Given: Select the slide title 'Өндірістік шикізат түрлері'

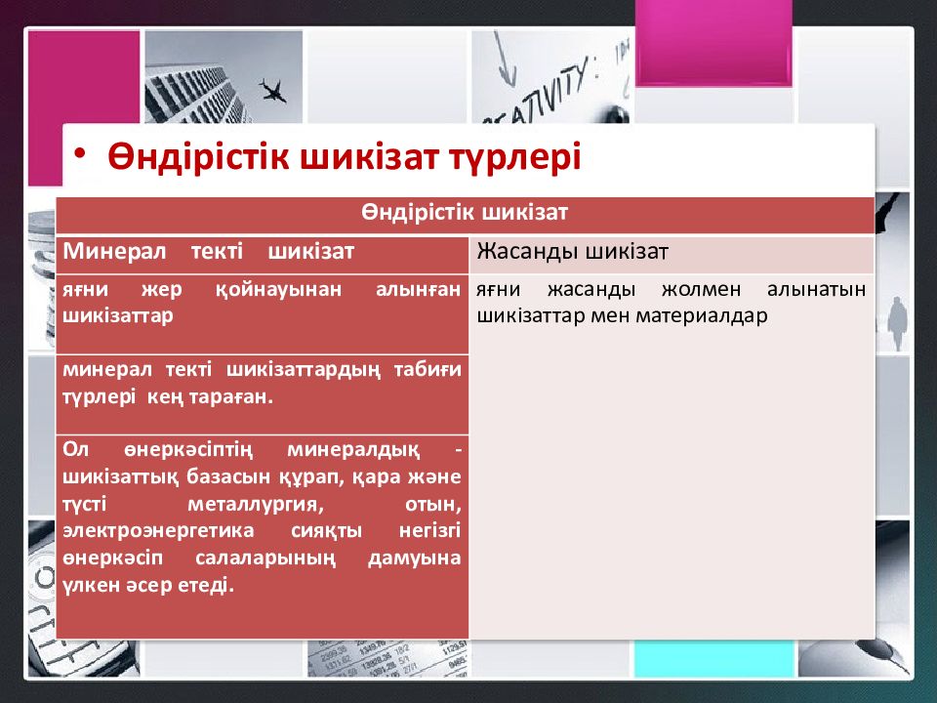Looking at the screenshot, I should pos(345,157).
